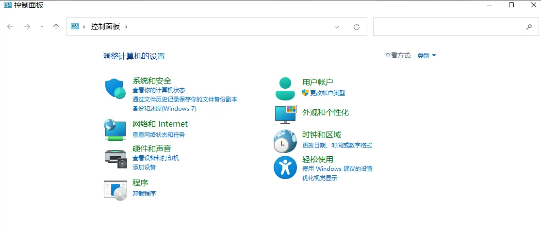Open the 轻松使用 accessibility icon
The width and height of the screenshot is (541, 231).
[285, 167]
